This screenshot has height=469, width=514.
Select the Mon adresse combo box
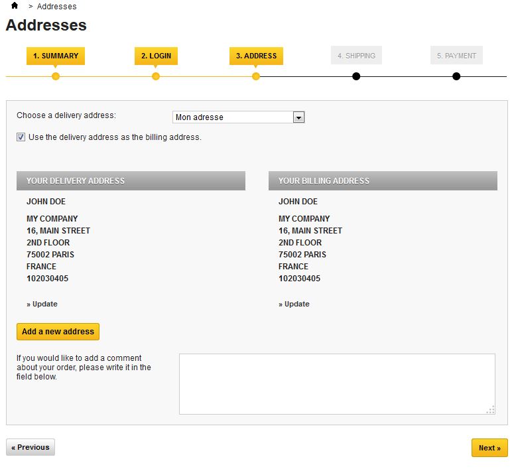(239, 117)
